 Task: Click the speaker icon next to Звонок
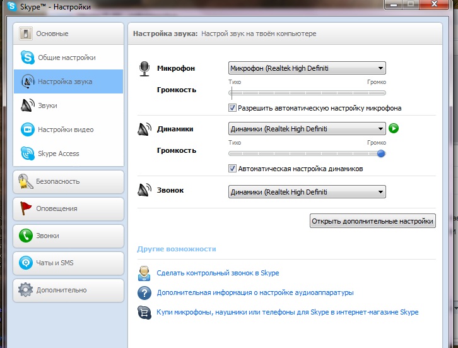point(144,190)
